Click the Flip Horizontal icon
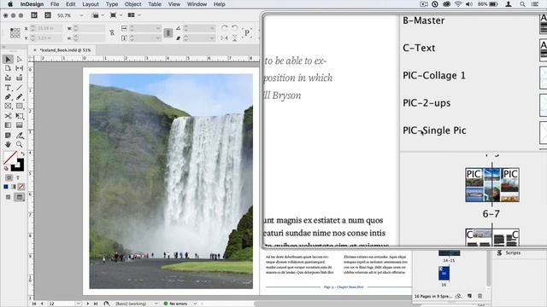The height and width of the screenshot is (307, 547). (x=224, y=38)
